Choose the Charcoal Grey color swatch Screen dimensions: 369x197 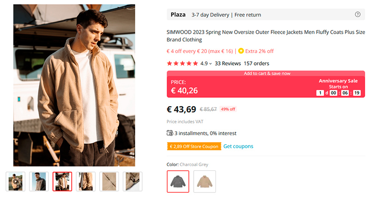[178, 181]
